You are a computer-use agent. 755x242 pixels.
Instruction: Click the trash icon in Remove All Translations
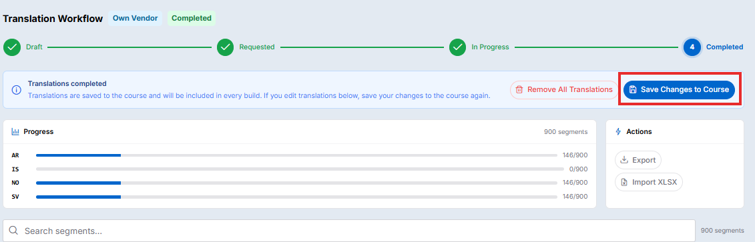tap(519, 89)
